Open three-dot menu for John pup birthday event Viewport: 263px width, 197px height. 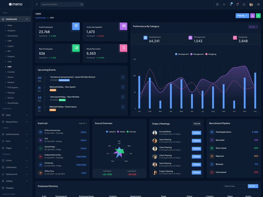123,97
